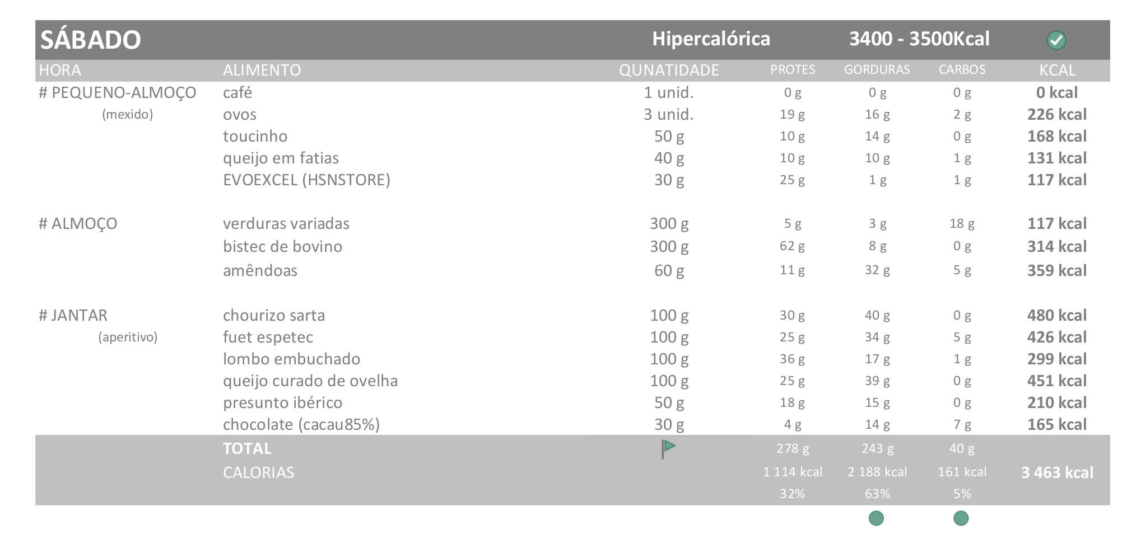Click the chourizo sarta food cell

point(273,315)
